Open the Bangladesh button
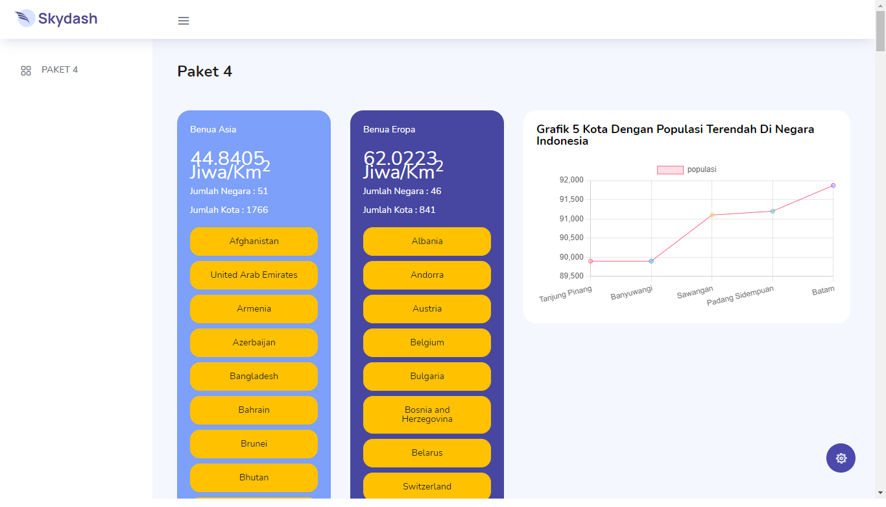The height and width of the screenshot is (507, 886). pos(254,377)
